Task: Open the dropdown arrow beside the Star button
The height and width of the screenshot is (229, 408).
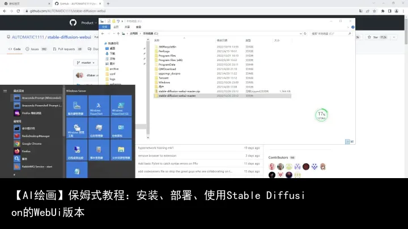Action: click(394, 37)
